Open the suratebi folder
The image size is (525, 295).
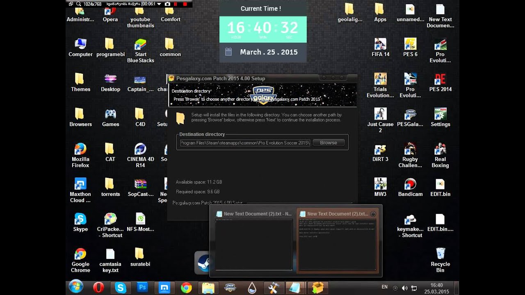(x=140, y=257)
